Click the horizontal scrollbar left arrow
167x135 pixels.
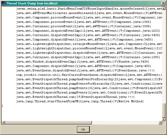(3, 123)
